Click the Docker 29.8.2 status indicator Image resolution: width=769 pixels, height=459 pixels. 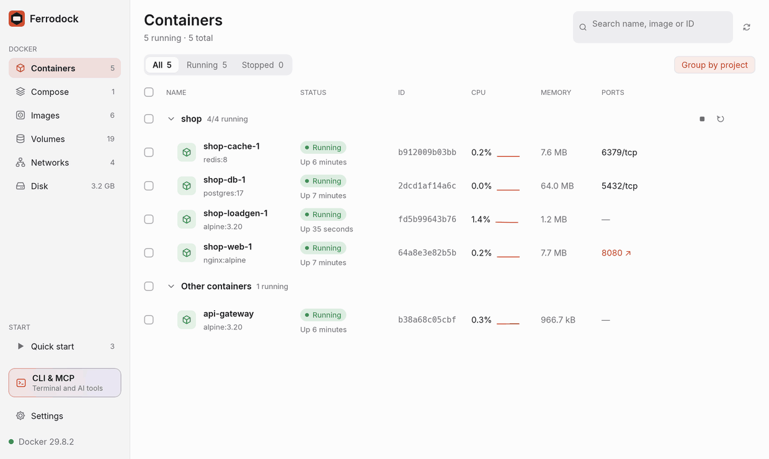pyautogui.click(x=42, y=442)
